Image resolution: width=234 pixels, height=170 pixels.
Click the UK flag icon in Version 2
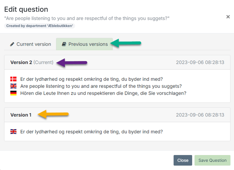point(13,86)
